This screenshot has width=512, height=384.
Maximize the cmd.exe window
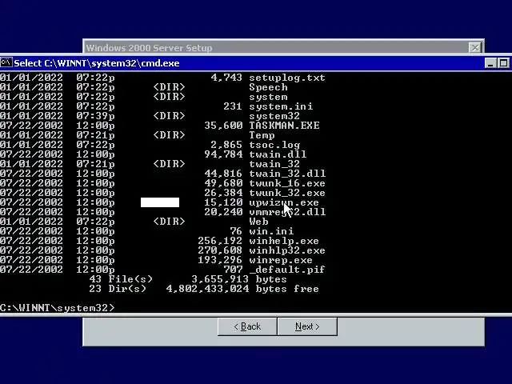point(503,63)
